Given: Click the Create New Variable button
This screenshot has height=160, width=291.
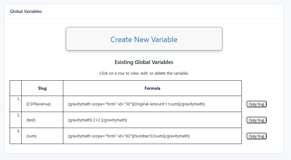Looking at the screenshot, I should [144, 39].
